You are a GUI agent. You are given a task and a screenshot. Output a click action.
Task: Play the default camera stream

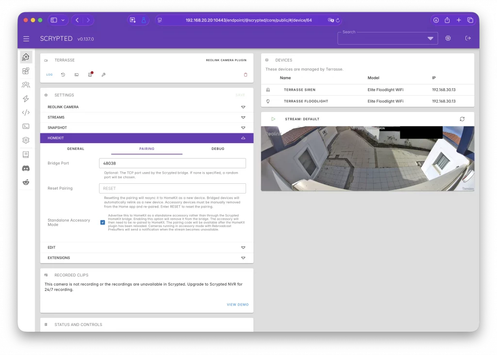273,119
